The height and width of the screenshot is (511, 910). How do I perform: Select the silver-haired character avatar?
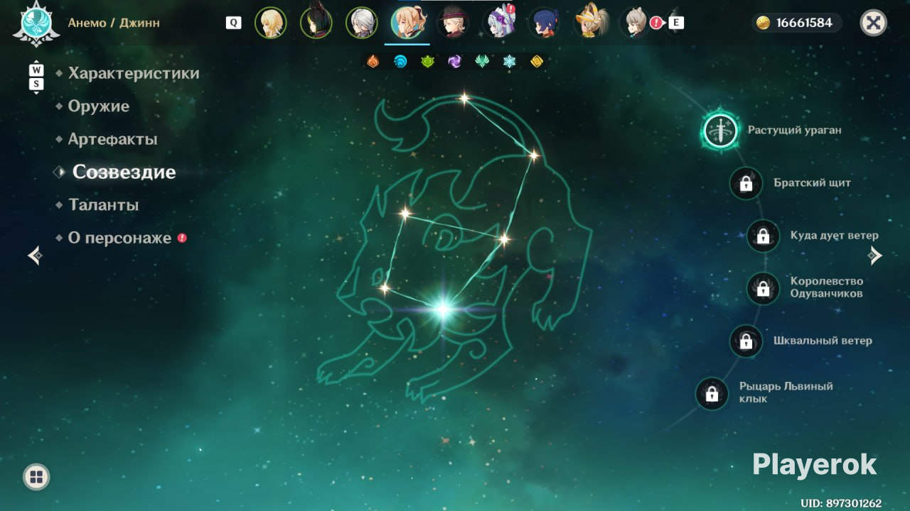coord(361,23)
